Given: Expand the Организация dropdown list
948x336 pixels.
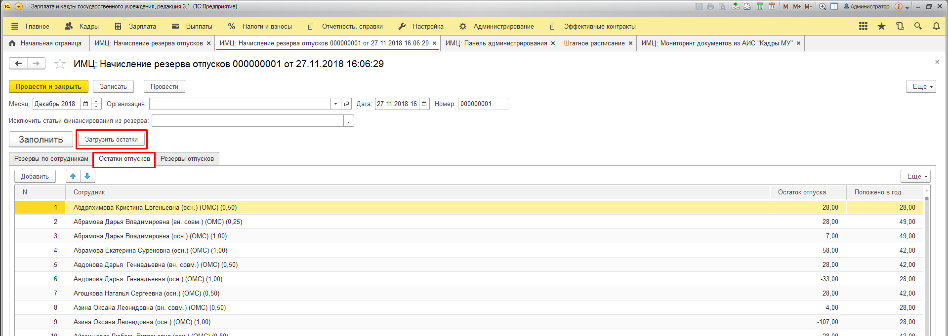Looking at the screenshot, I should click(335, 104).
